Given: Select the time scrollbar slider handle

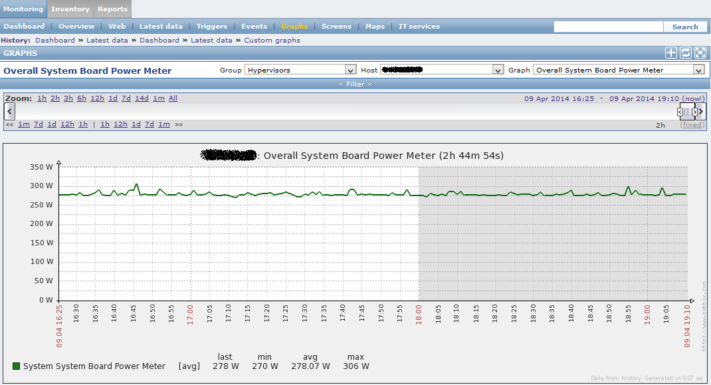Looking at the screenshot, I should click(687, 112).
